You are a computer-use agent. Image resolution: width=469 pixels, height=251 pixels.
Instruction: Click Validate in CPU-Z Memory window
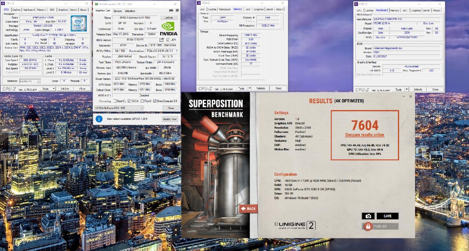[x=261, y=88]
